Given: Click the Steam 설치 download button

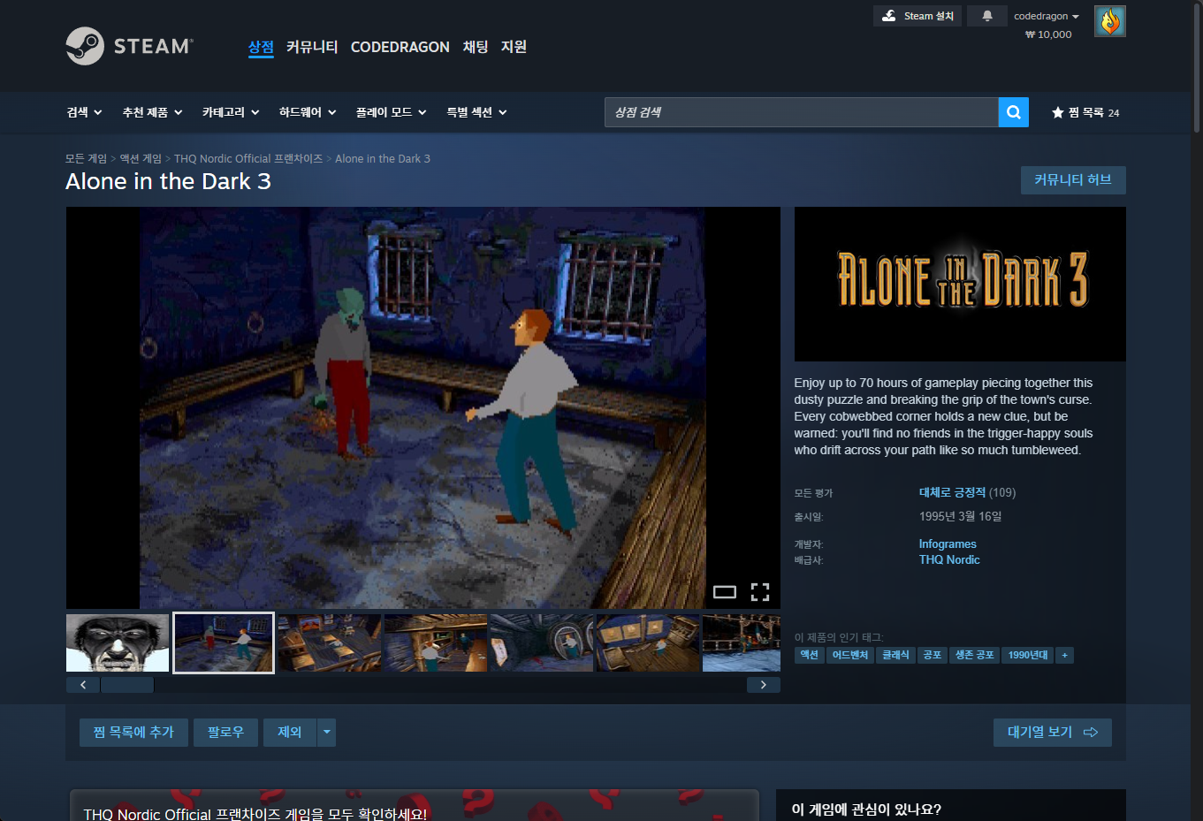Looking at the screenshot, I should coord(917,16).
